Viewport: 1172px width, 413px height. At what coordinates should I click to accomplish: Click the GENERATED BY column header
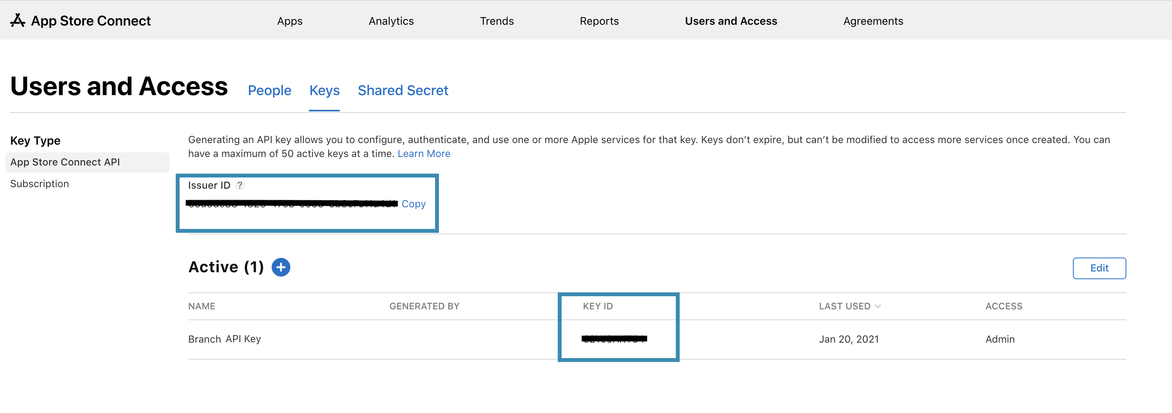pyautogui.click(x=424, y=306)
